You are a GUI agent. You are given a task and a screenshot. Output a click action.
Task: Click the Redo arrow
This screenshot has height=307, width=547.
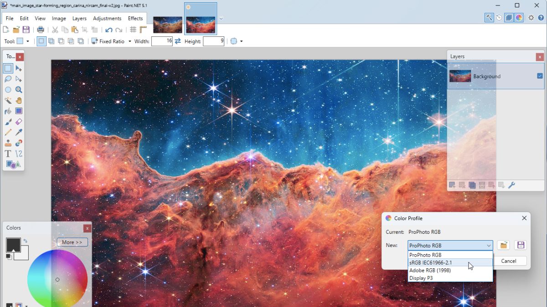pos(119,30)
